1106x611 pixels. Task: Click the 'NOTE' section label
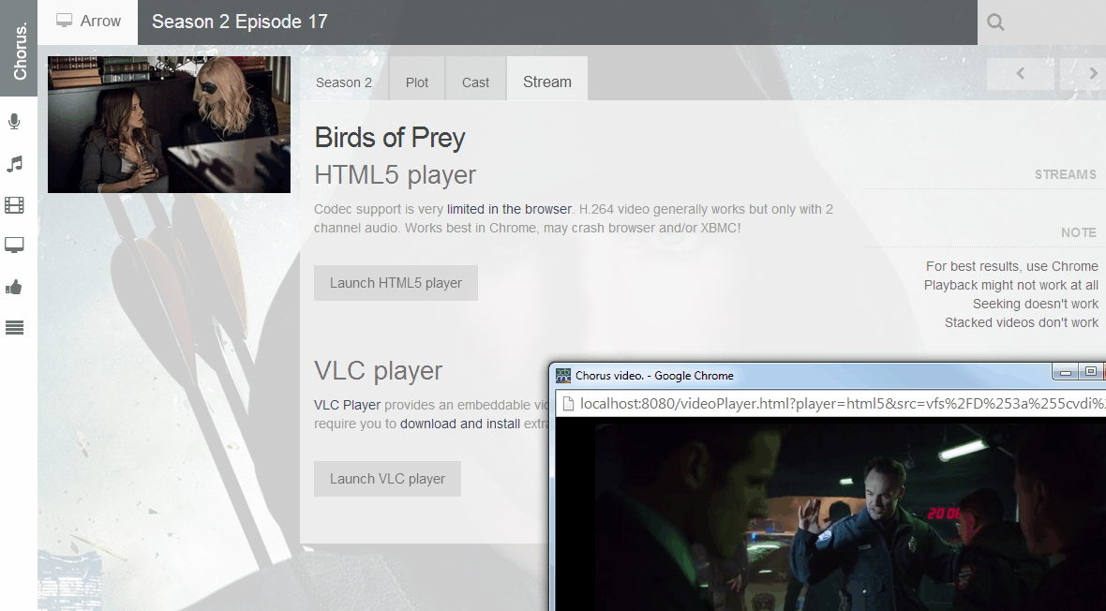(x=1079, y=232)
